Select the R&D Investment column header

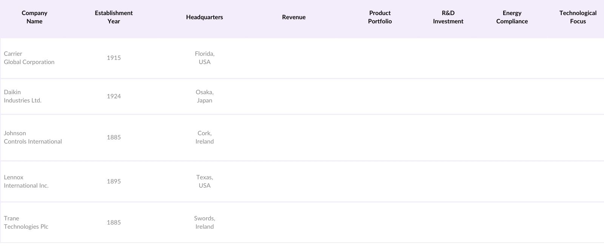448,17
